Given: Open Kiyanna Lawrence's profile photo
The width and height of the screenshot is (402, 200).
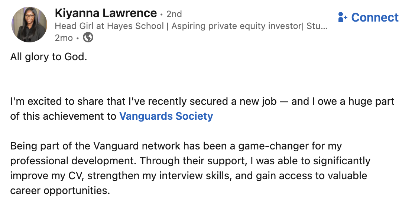Looking at the screenshot, I should [x=29, y=25].
